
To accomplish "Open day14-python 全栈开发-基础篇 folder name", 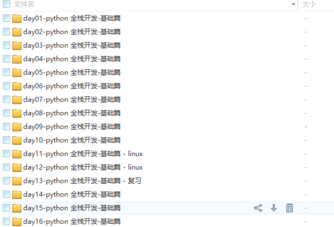I will (x=72, y=195).
